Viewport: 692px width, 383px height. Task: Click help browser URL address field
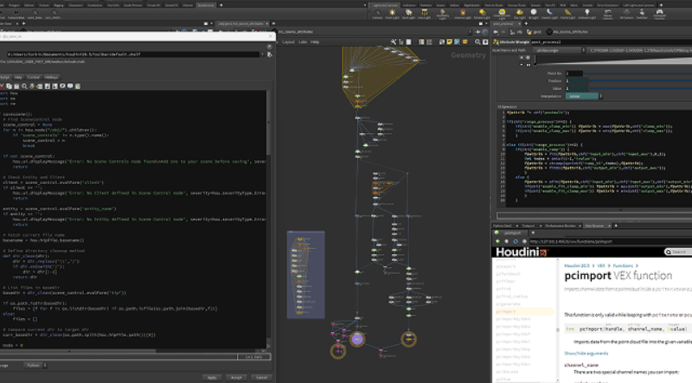pyautogui.click(x=610, y=241)
